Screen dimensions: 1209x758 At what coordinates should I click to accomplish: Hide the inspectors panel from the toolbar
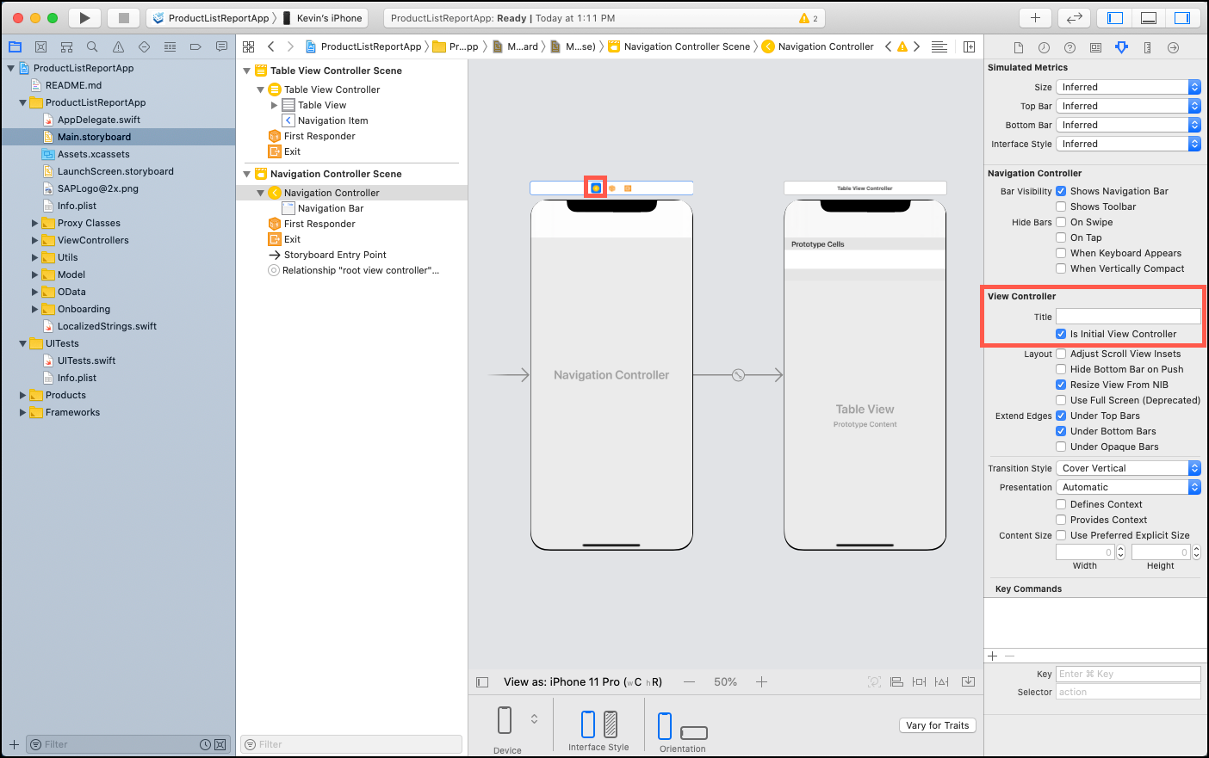tap(1182, 17)
